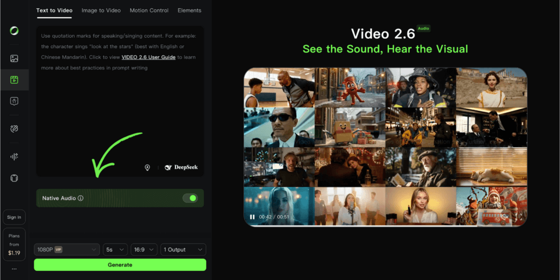
Task: Toggle the Native Audio switch
Action: tap(190, 198)
